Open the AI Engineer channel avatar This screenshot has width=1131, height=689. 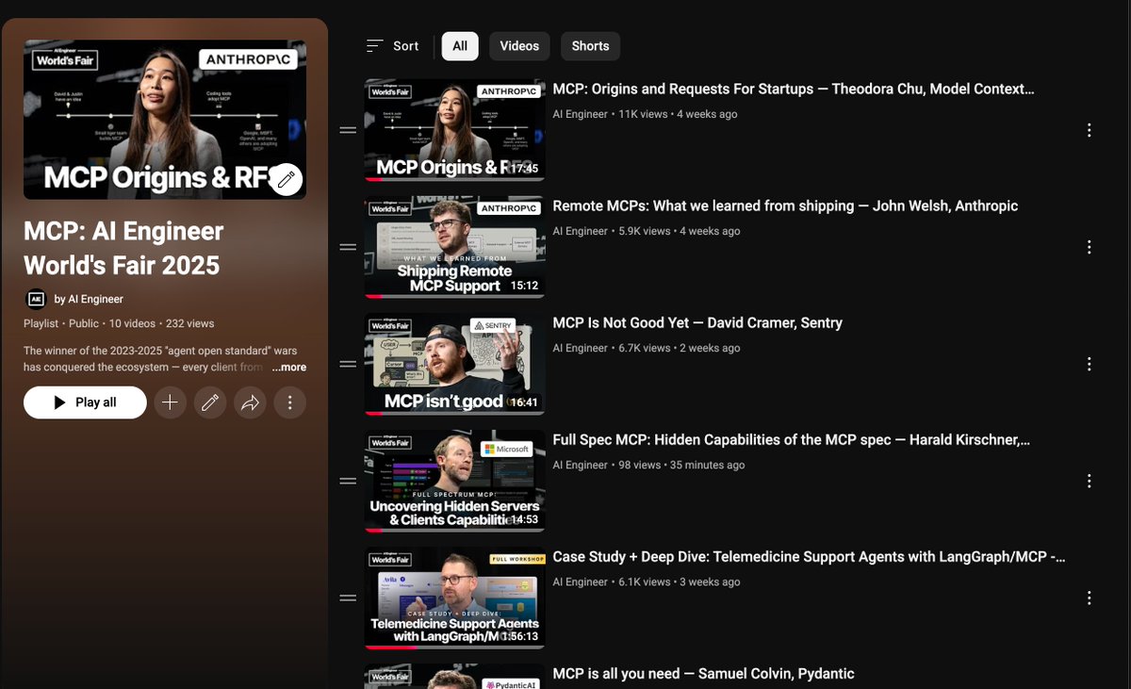coord(36,299)
